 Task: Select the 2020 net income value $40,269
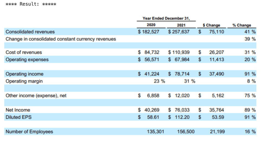[149, 110]
